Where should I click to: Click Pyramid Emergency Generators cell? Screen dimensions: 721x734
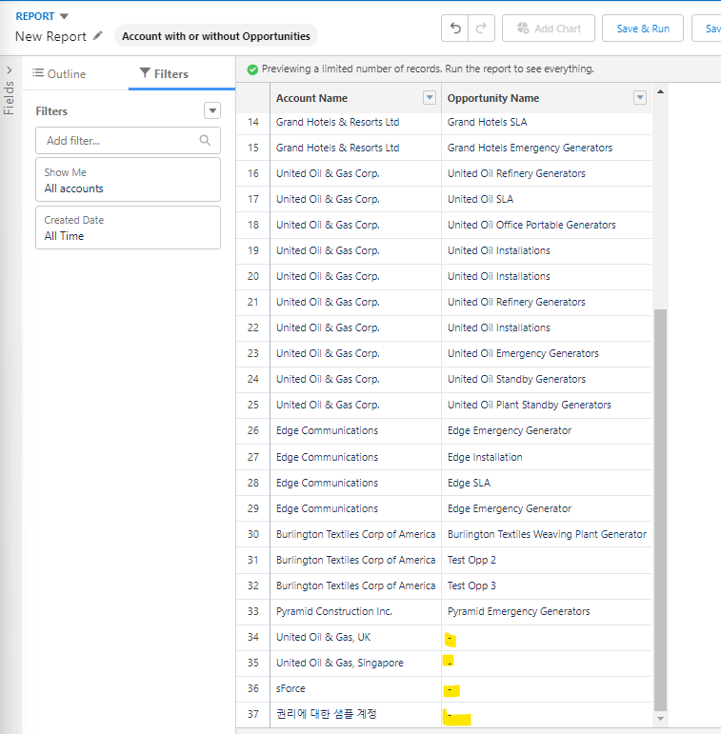pyautogui.click(x=547, y=612)
